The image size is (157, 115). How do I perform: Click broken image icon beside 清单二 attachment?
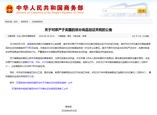13,88
